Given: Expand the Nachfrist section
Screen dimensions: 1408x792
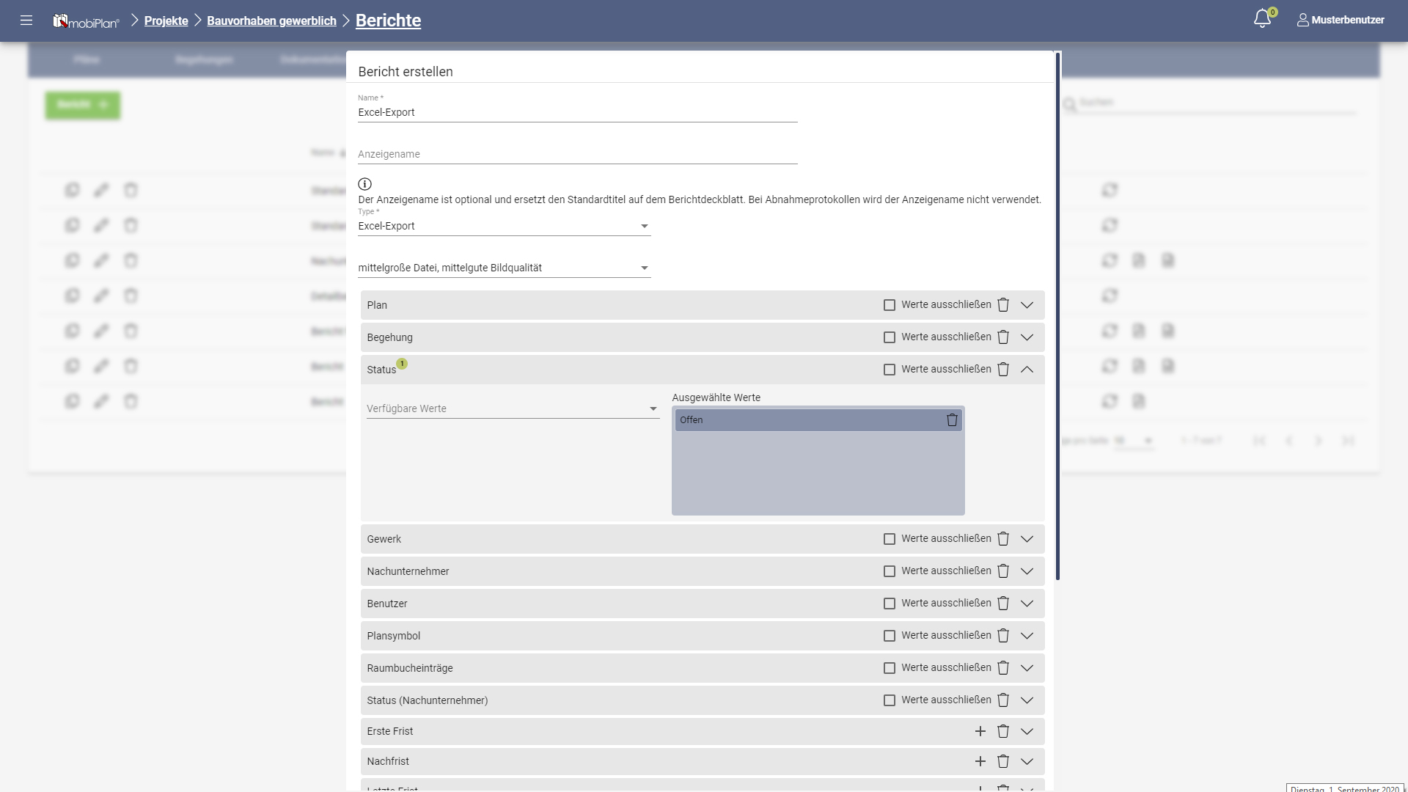Looking at the screenshot, I should [x=1027, y=761].
